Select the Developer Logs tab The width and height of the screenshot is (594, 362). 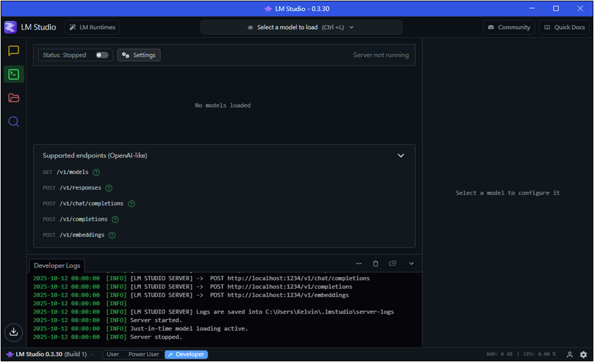(57, 265)
